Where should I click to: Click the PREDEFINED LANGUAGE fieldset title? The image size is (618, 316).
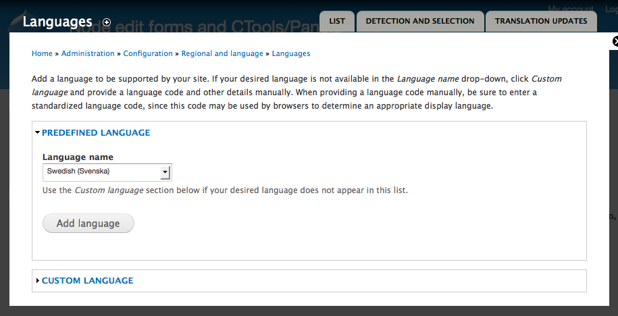[x=96, y=133]
